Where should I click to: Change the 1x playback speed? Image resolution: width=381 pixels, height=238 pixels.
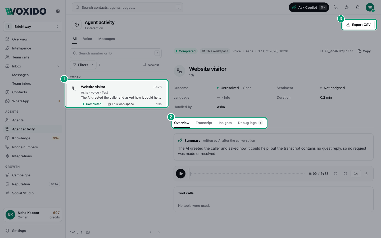point(356,174)
